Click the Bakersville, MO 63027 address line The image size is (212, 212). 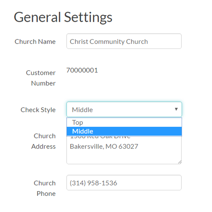[x=104, y=147]
